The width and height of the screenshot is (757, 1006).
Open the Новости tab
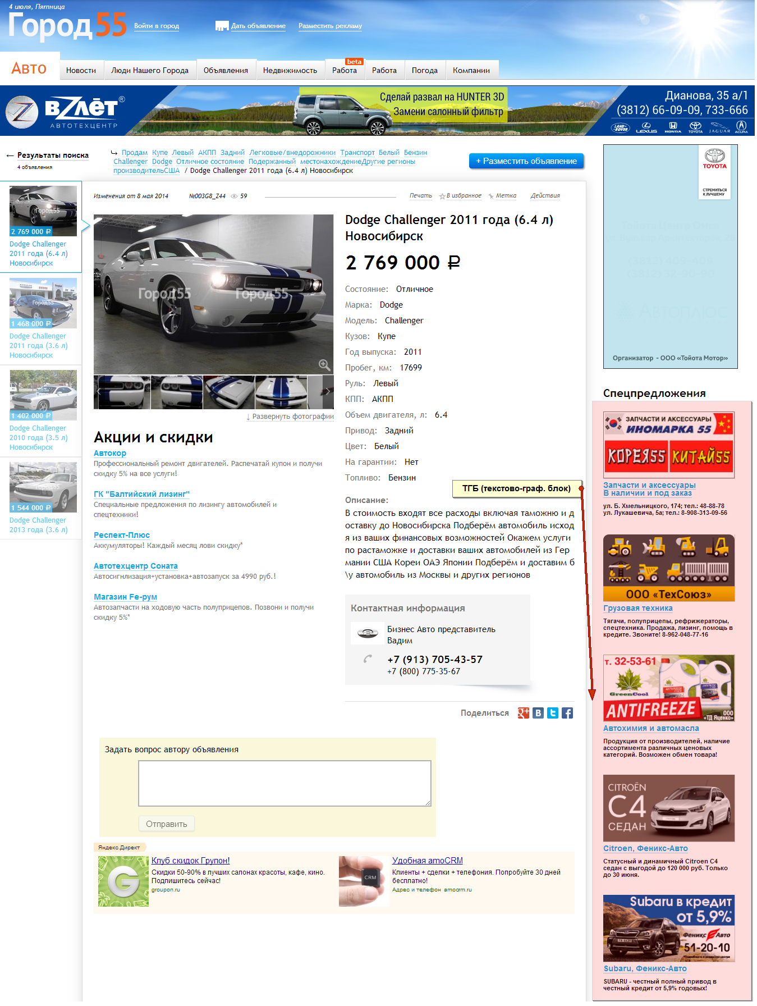(81, 70)
